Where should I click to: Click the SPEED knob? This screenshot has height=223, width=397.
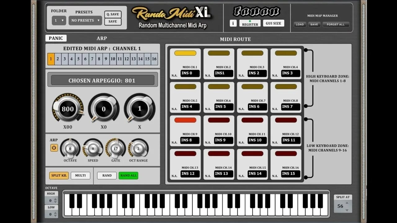[x=93, y=148]
